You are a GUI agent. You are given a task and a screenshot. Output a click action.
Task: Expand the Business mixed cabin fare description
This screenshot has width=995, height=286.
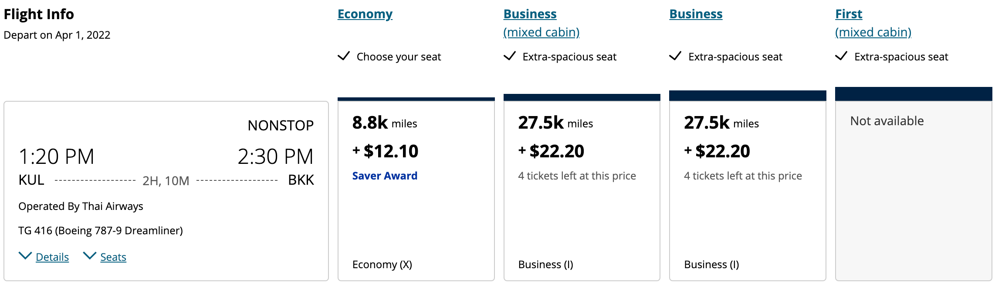pos(541,32)
